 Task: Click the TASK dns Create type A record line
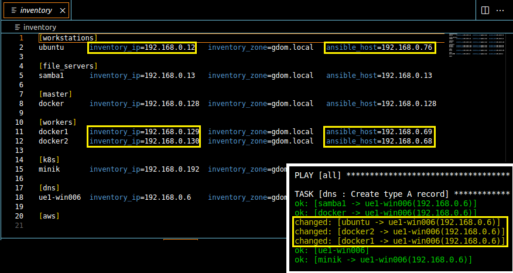[402, 193]
